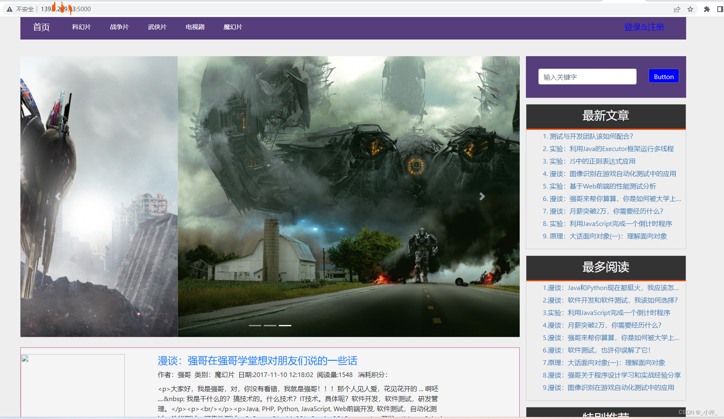Click the share page icon in address bar
Image resolution: width=724 pixels, height=419 pixels.
point(677,9)
